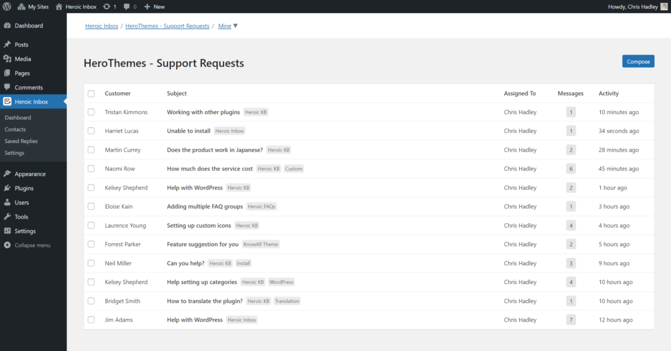Open 'Help setting up categories' conversation
The image size is (671, 351).
click(x=202, y=281)
